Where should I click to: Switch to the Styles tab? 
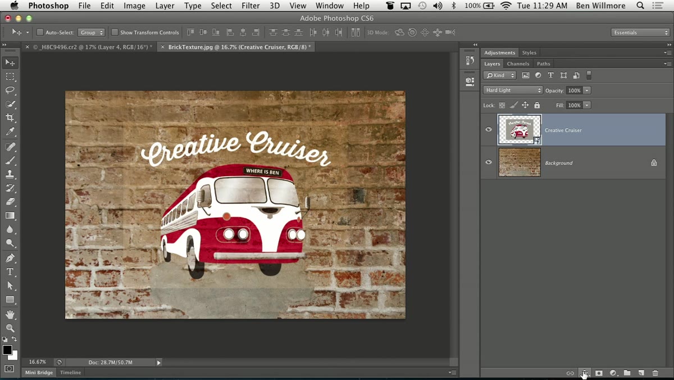(529, 53)
